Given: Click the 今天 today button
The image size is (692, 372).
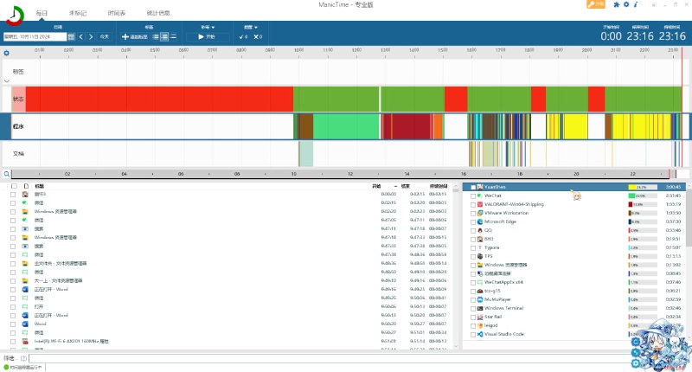Looking at the screenshot, I should pos(105,36).
